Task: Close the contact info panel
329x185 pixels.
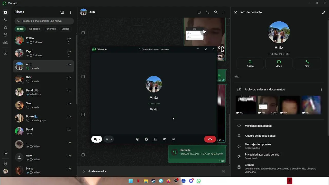Action: [235, 12]
